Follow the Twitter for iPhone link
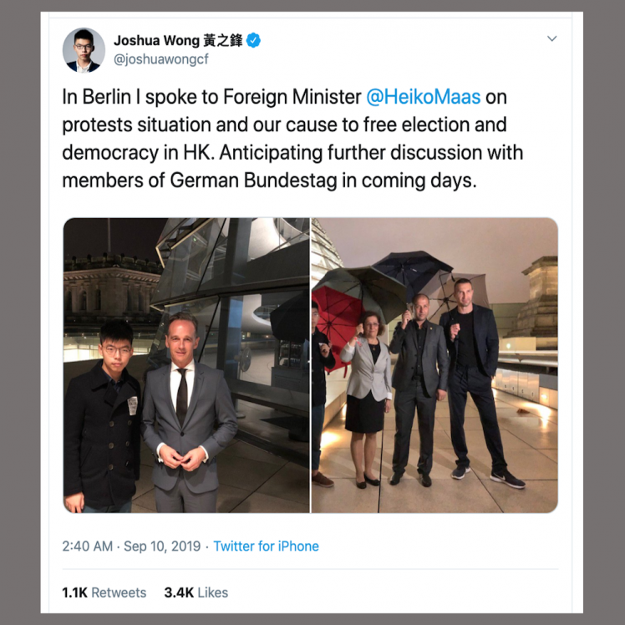 (267, 546)
